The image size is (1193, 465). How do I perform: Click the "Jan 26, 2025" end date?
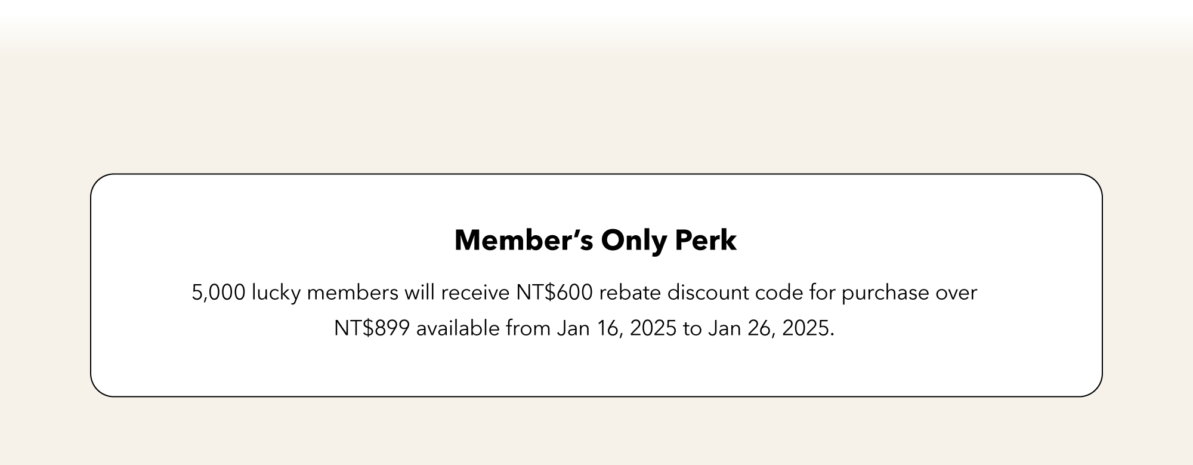[771, 328]
